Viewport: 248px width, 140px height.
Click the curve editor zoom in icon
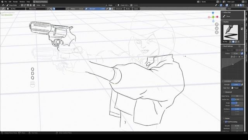[x=232, y=57]
